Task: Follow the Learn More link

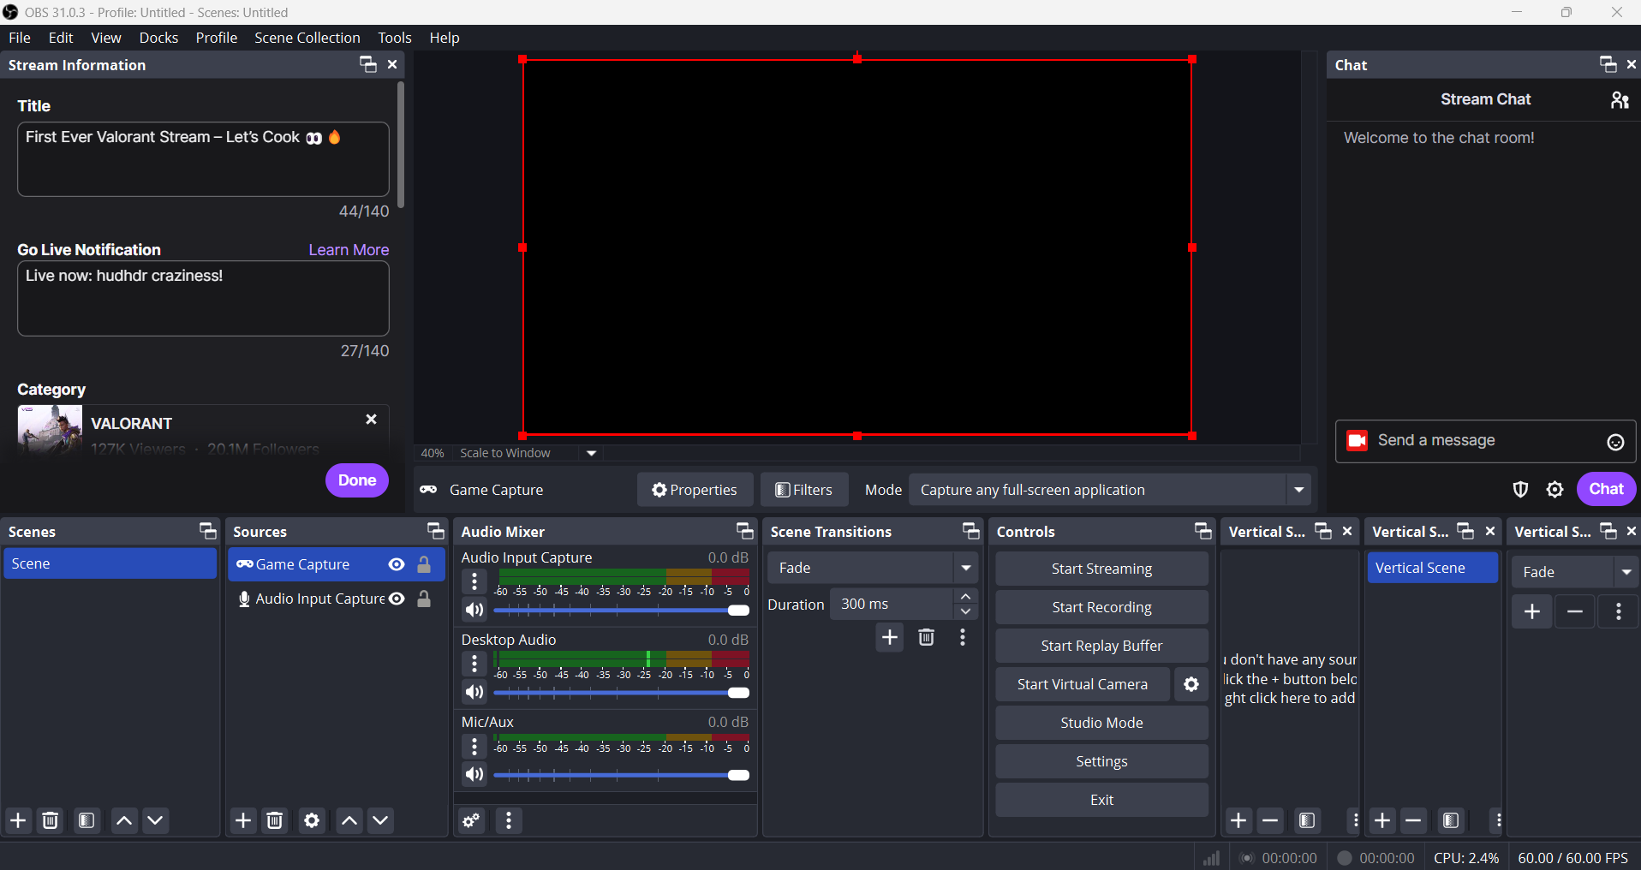Action: pos(349,250)
